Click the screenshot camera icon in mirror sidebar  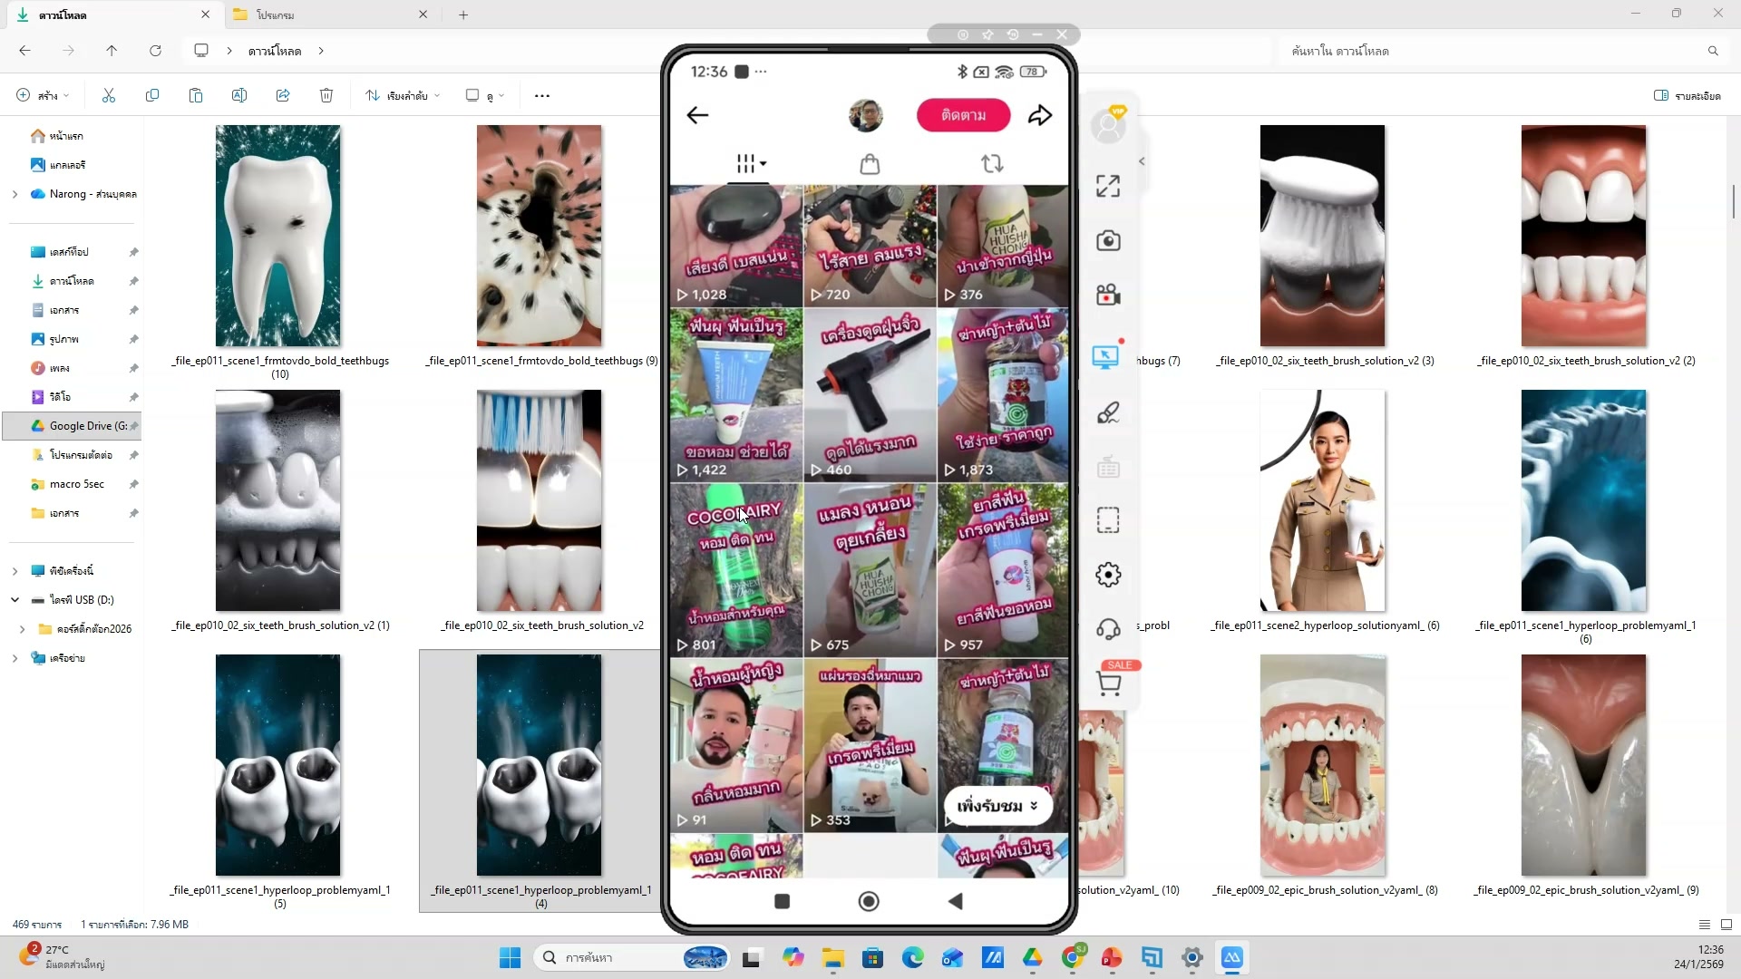(1108, 240)
